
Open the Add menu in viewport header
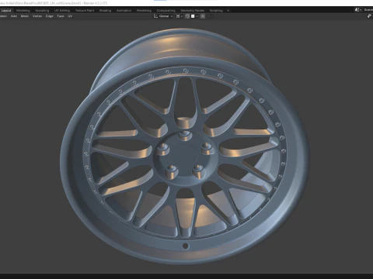click(x=14, y=16)
